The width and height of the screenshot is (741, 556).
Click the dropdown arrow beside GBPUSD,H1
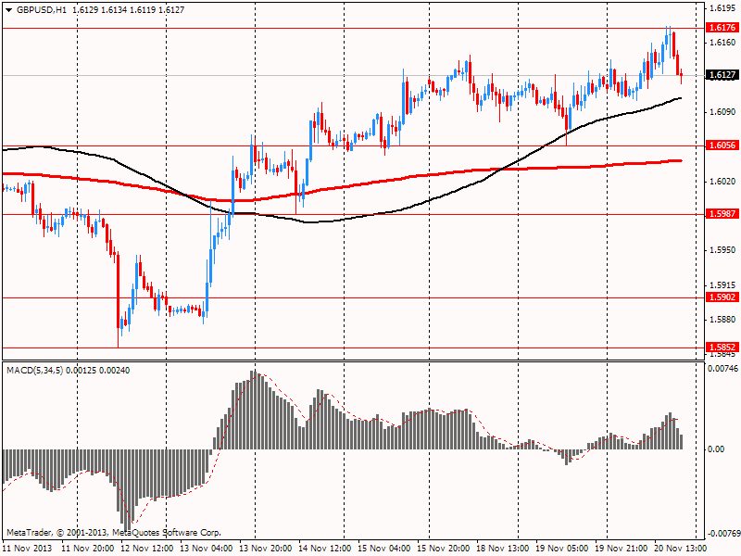pos(8,10)
